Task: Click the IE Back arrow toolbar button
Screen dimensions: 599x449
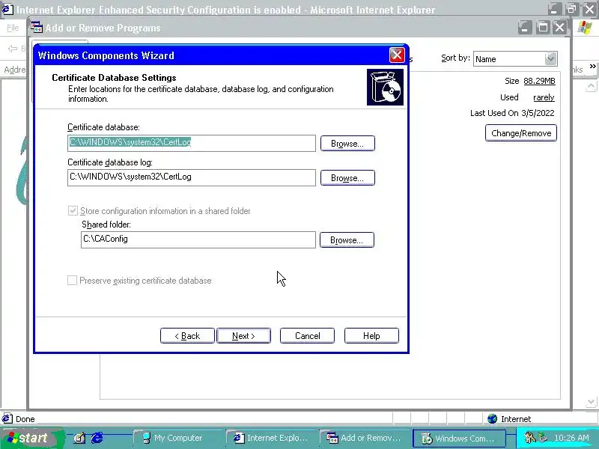Action: click(13, 48)
